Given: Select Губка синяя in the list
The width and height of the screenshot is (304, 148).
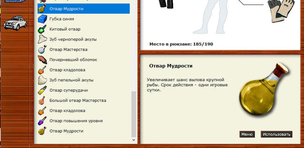Looking at the screenshot, I should (x=84, y=19).
